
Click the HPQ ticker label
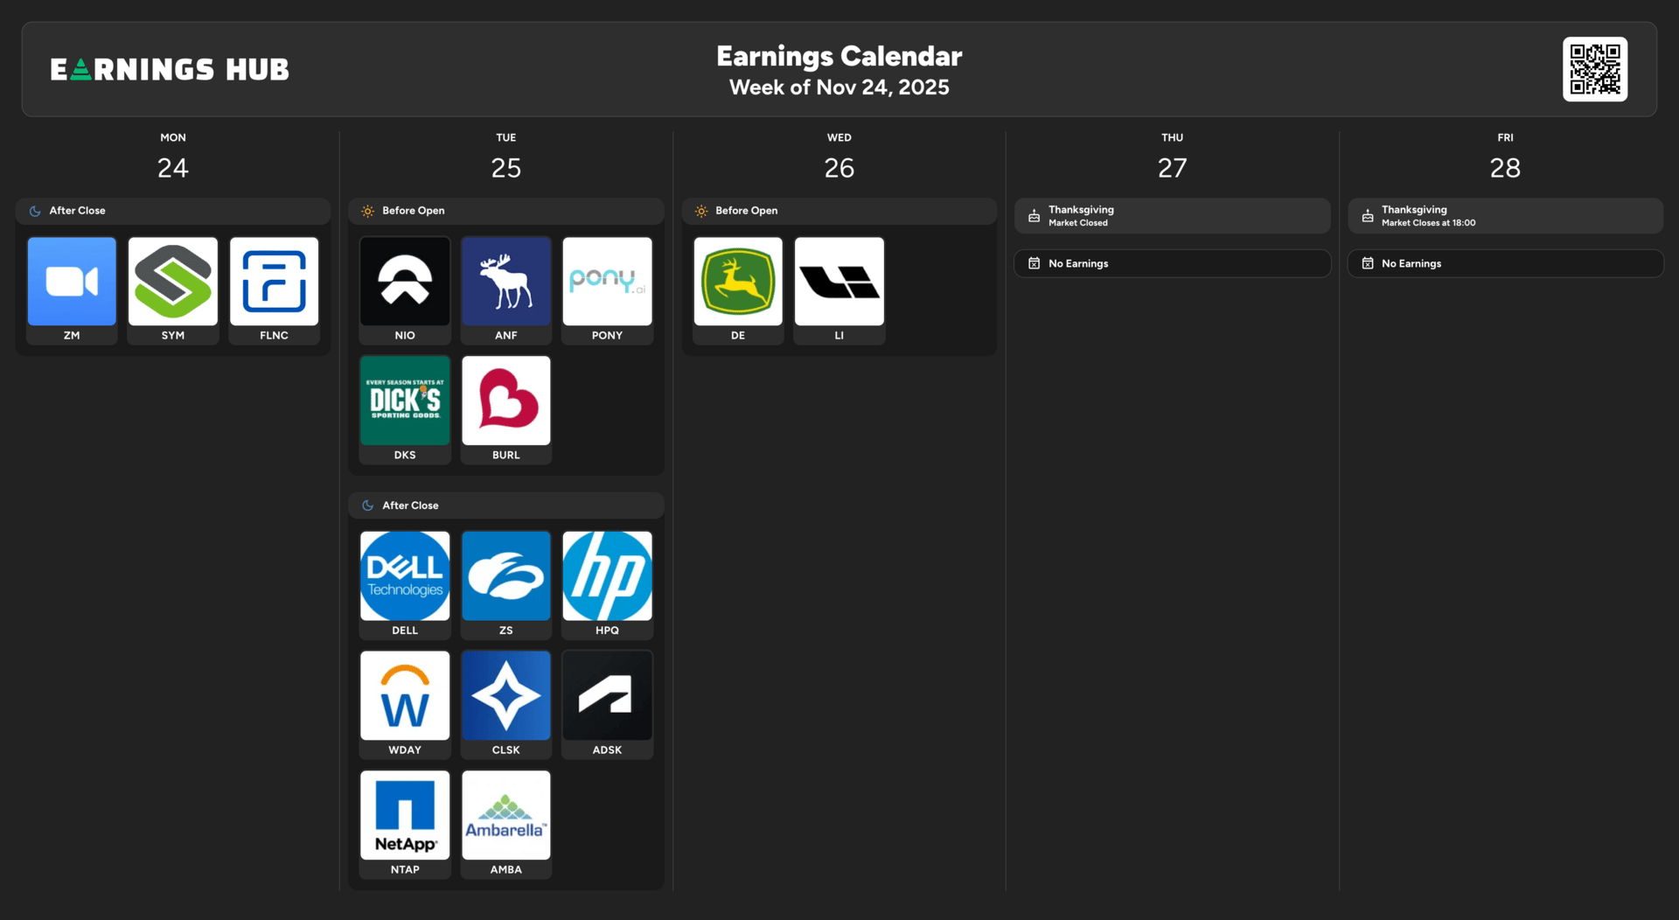tap(607, 631)
